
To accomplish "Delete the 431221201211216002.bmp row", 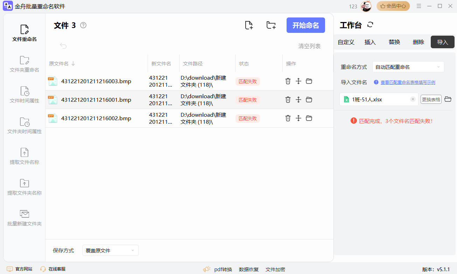I will (288, 118).
